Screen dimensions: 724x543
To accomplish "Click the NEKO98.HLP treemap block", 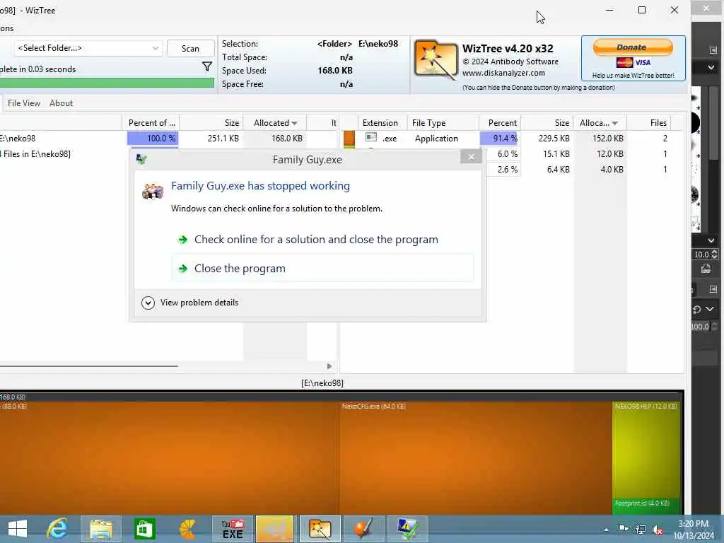I will coord(647,449).
